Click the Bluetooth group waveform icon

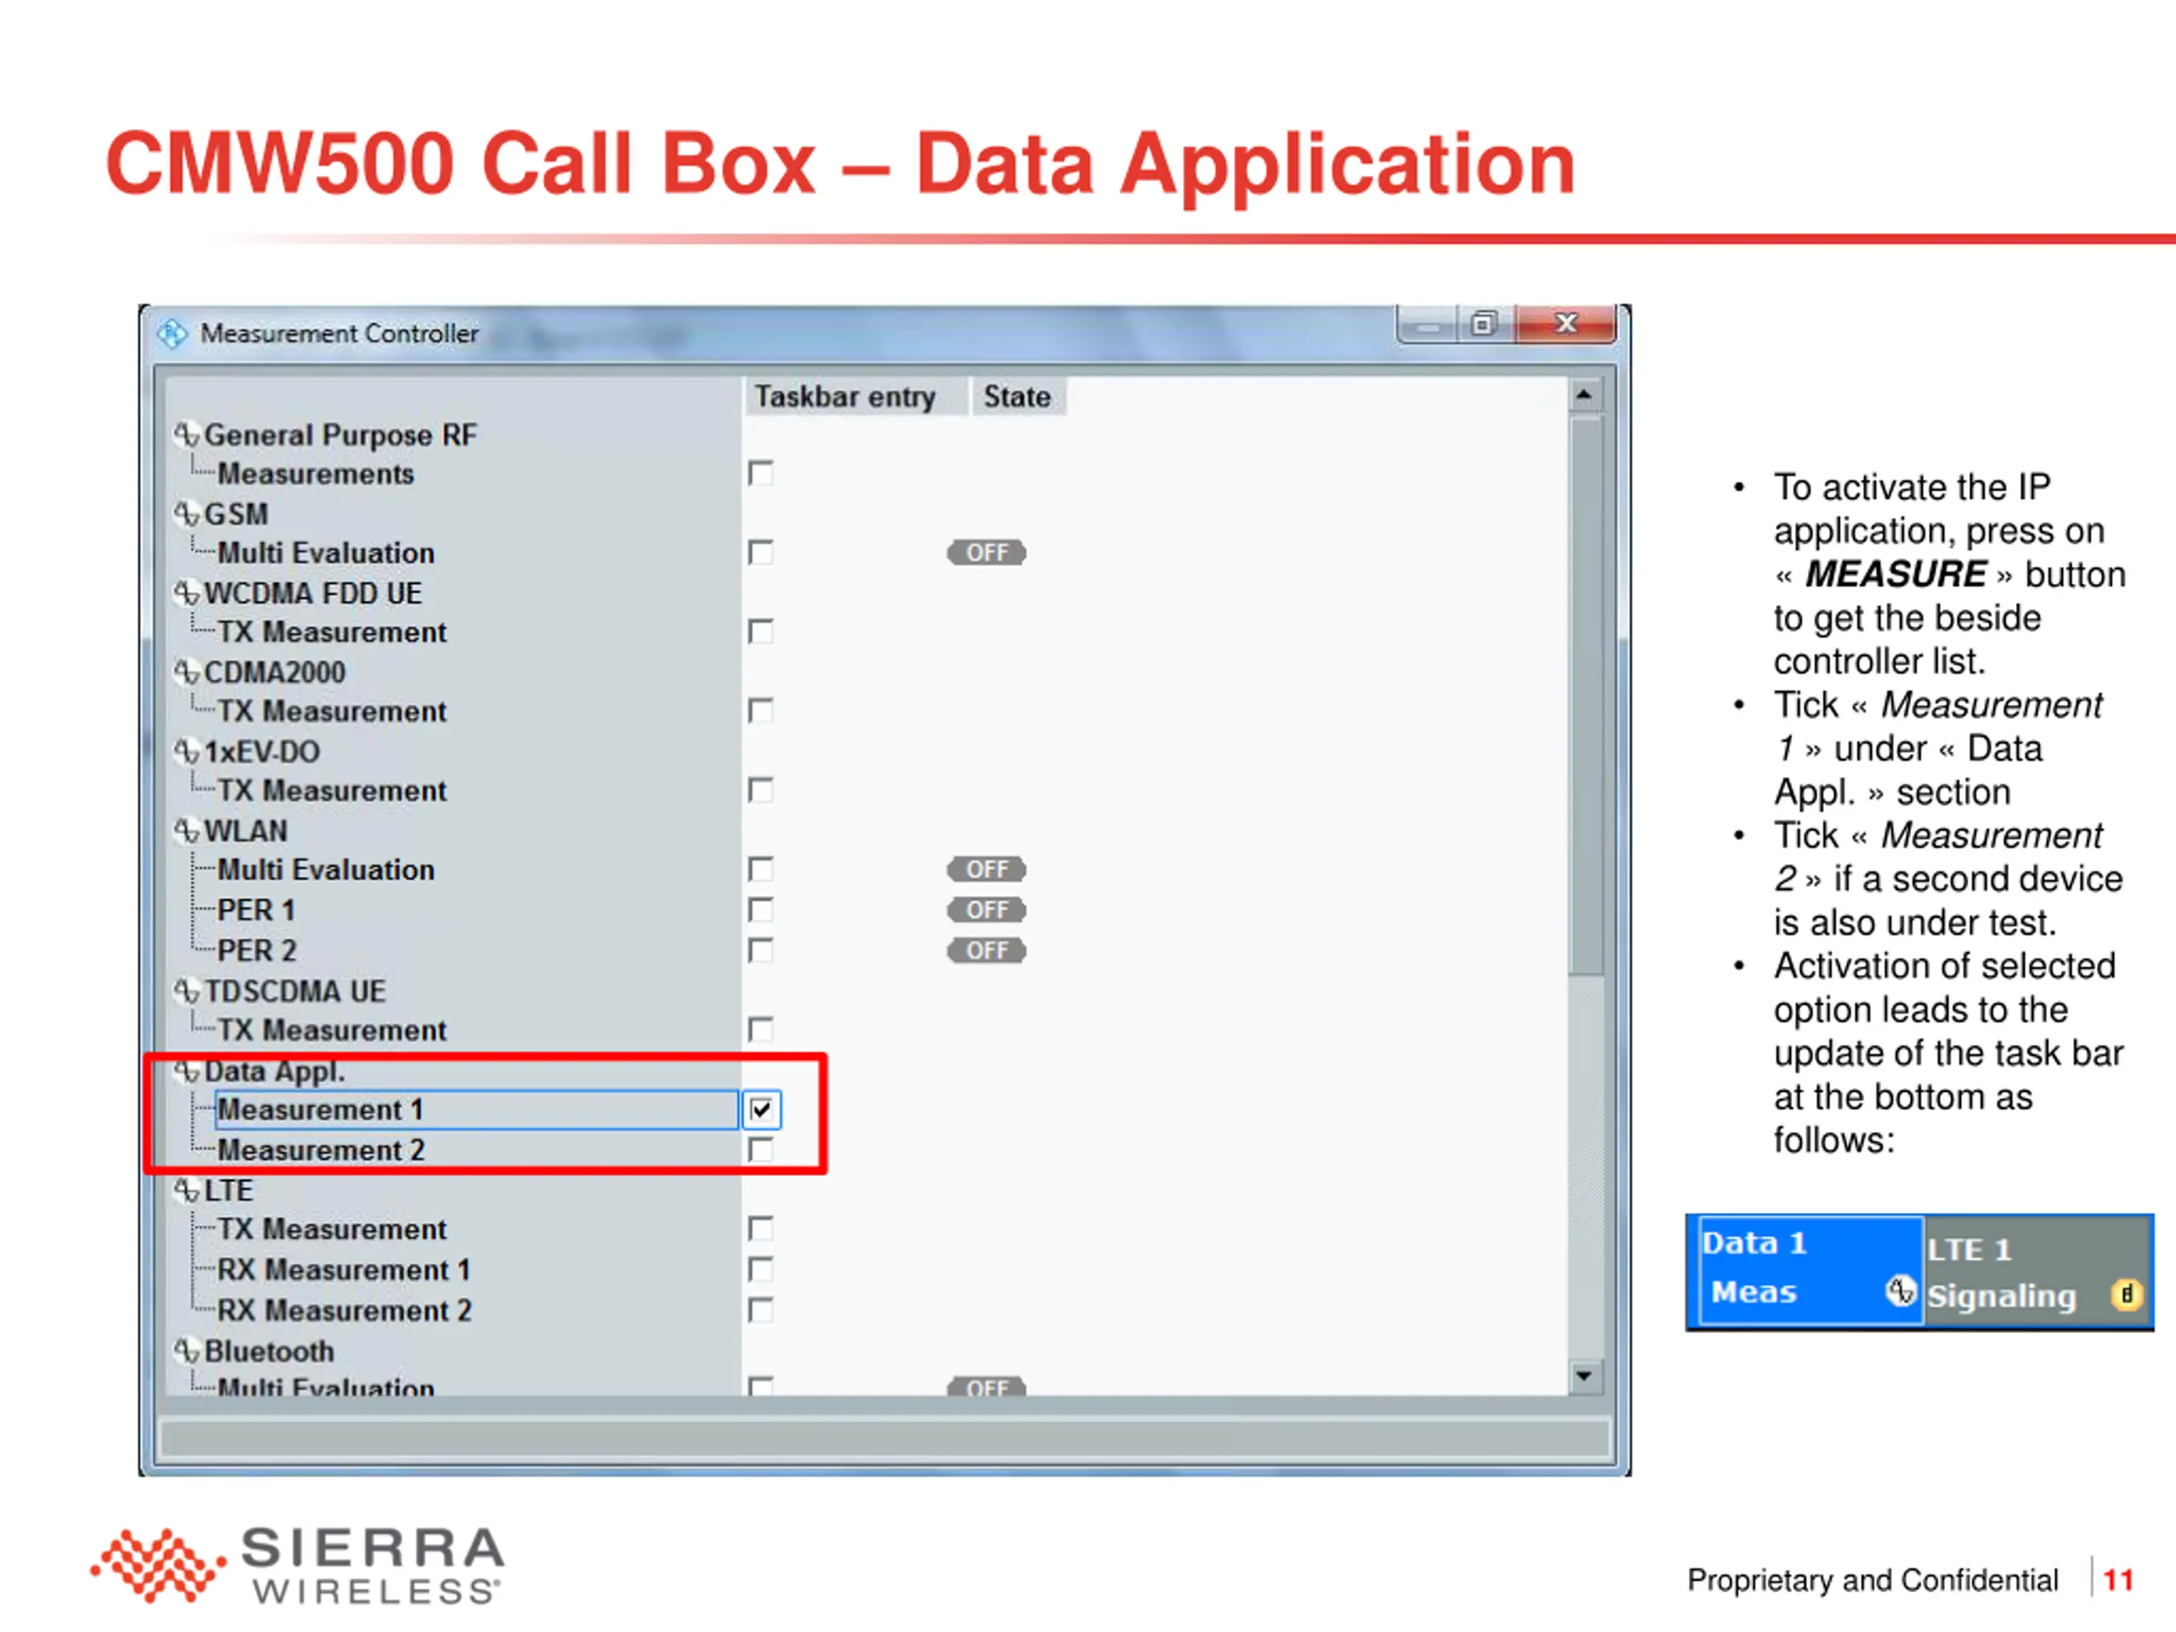pos(187,1351)
